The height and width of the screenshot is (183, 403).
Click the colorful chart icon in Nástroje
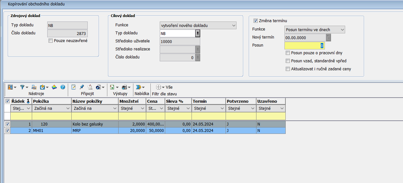pos(54,87)
